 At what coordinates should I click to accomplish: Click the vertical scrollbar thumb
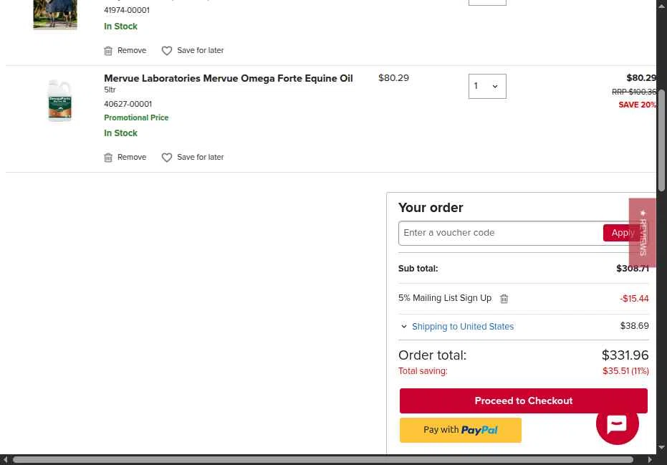coord(661,140)
